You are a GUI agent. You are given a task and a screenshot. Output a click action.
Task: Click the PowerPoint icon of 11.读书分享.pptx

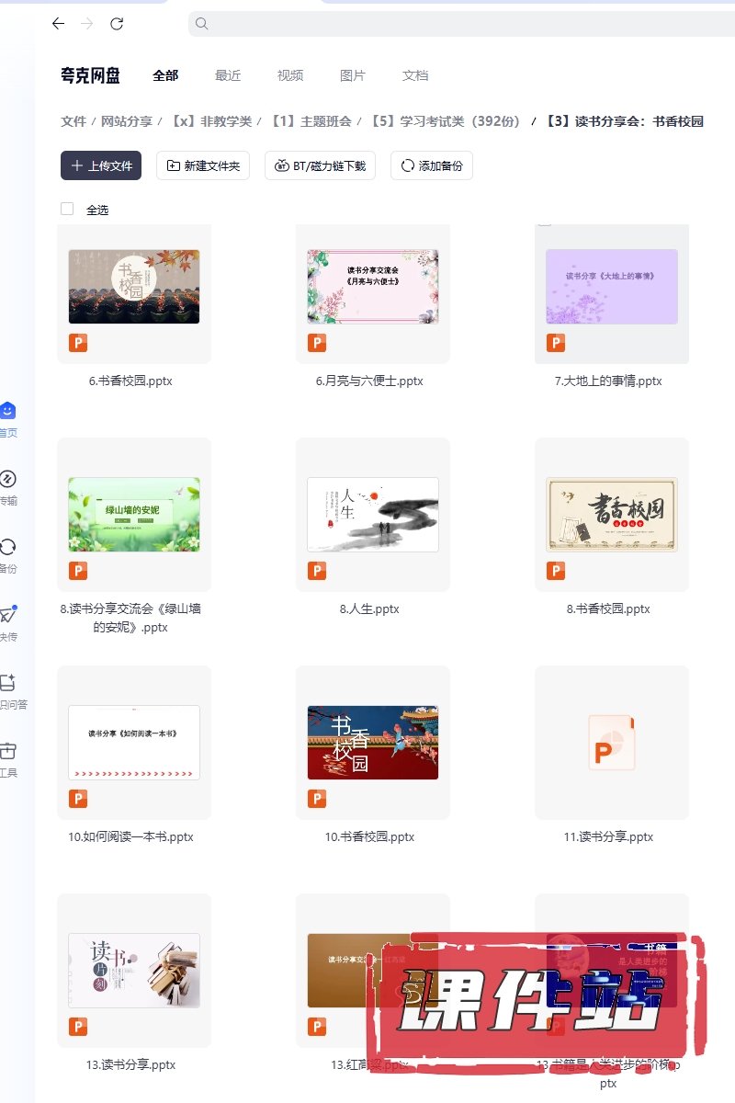pyautogui.click(x=611, y=742)
